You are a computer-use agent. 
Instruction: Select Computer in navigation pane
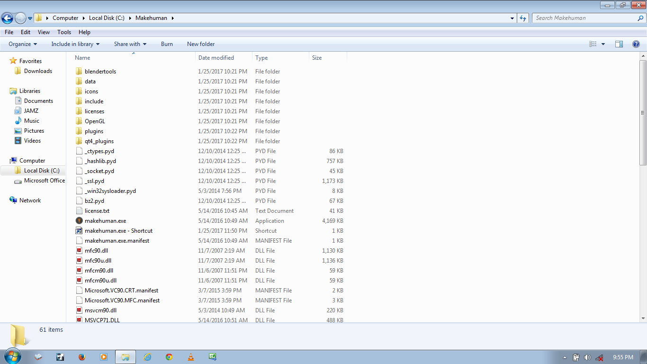click(x=32, y=161)
